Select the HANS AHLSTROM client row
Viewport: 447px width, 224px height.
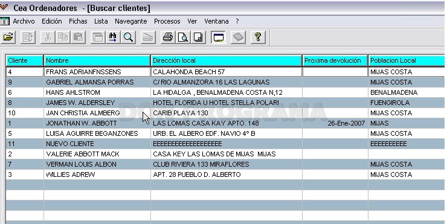pos(225,92)
